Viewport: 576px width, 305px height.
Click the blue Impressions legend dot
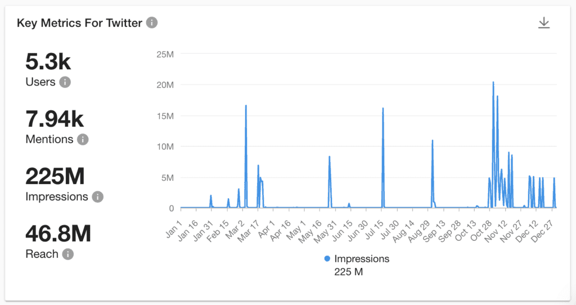(327, 259)
